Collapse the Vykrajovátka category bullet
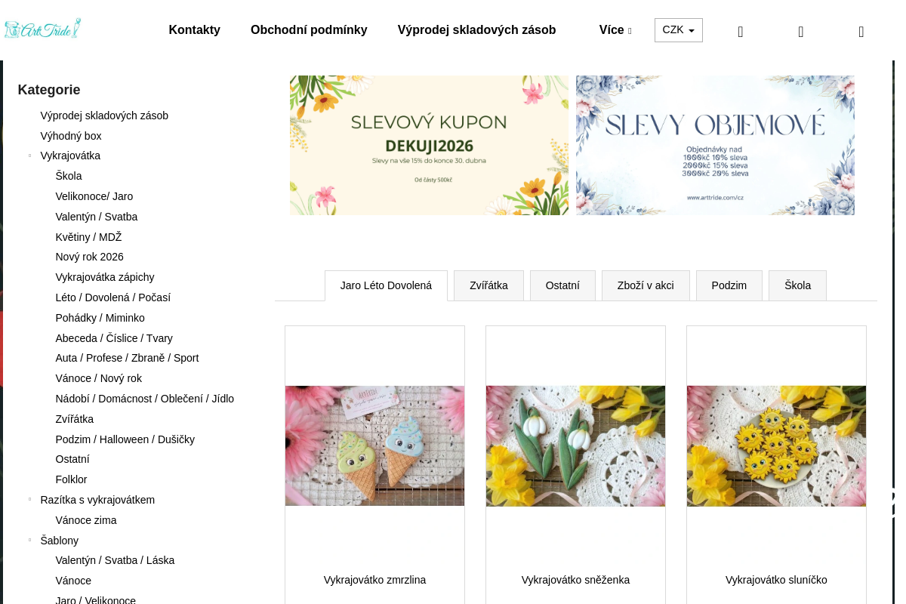This screenshot has width=906, height=604. coord(30,156)
